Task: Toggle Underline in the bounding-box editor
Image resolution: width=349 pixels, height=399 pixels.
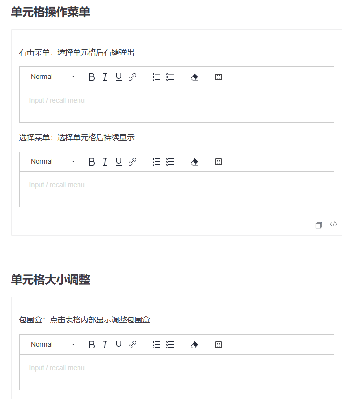Action: click(x=118, y=345)
